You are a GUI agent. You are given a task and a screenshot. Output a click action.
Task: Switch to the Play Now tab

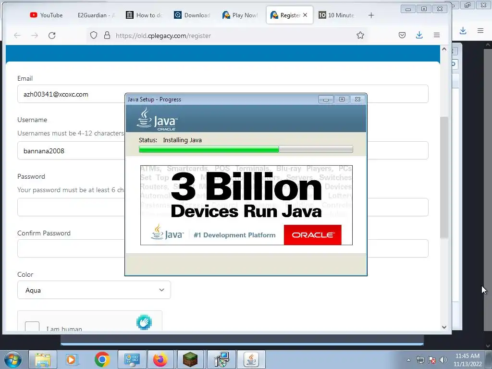point(240,15)
